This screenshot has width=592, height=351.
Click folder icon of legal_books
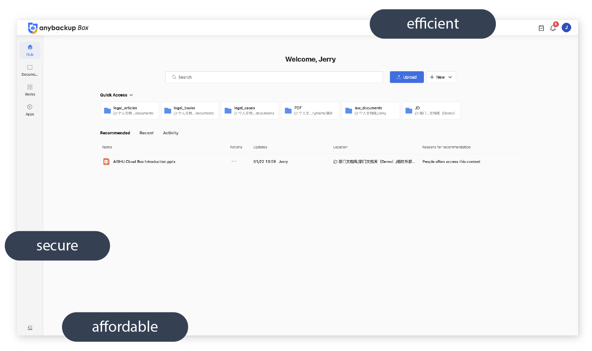[168, 111]
